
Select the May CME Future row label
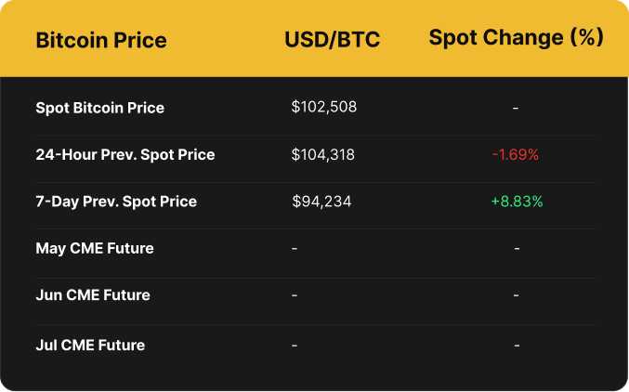click(95, 248)
